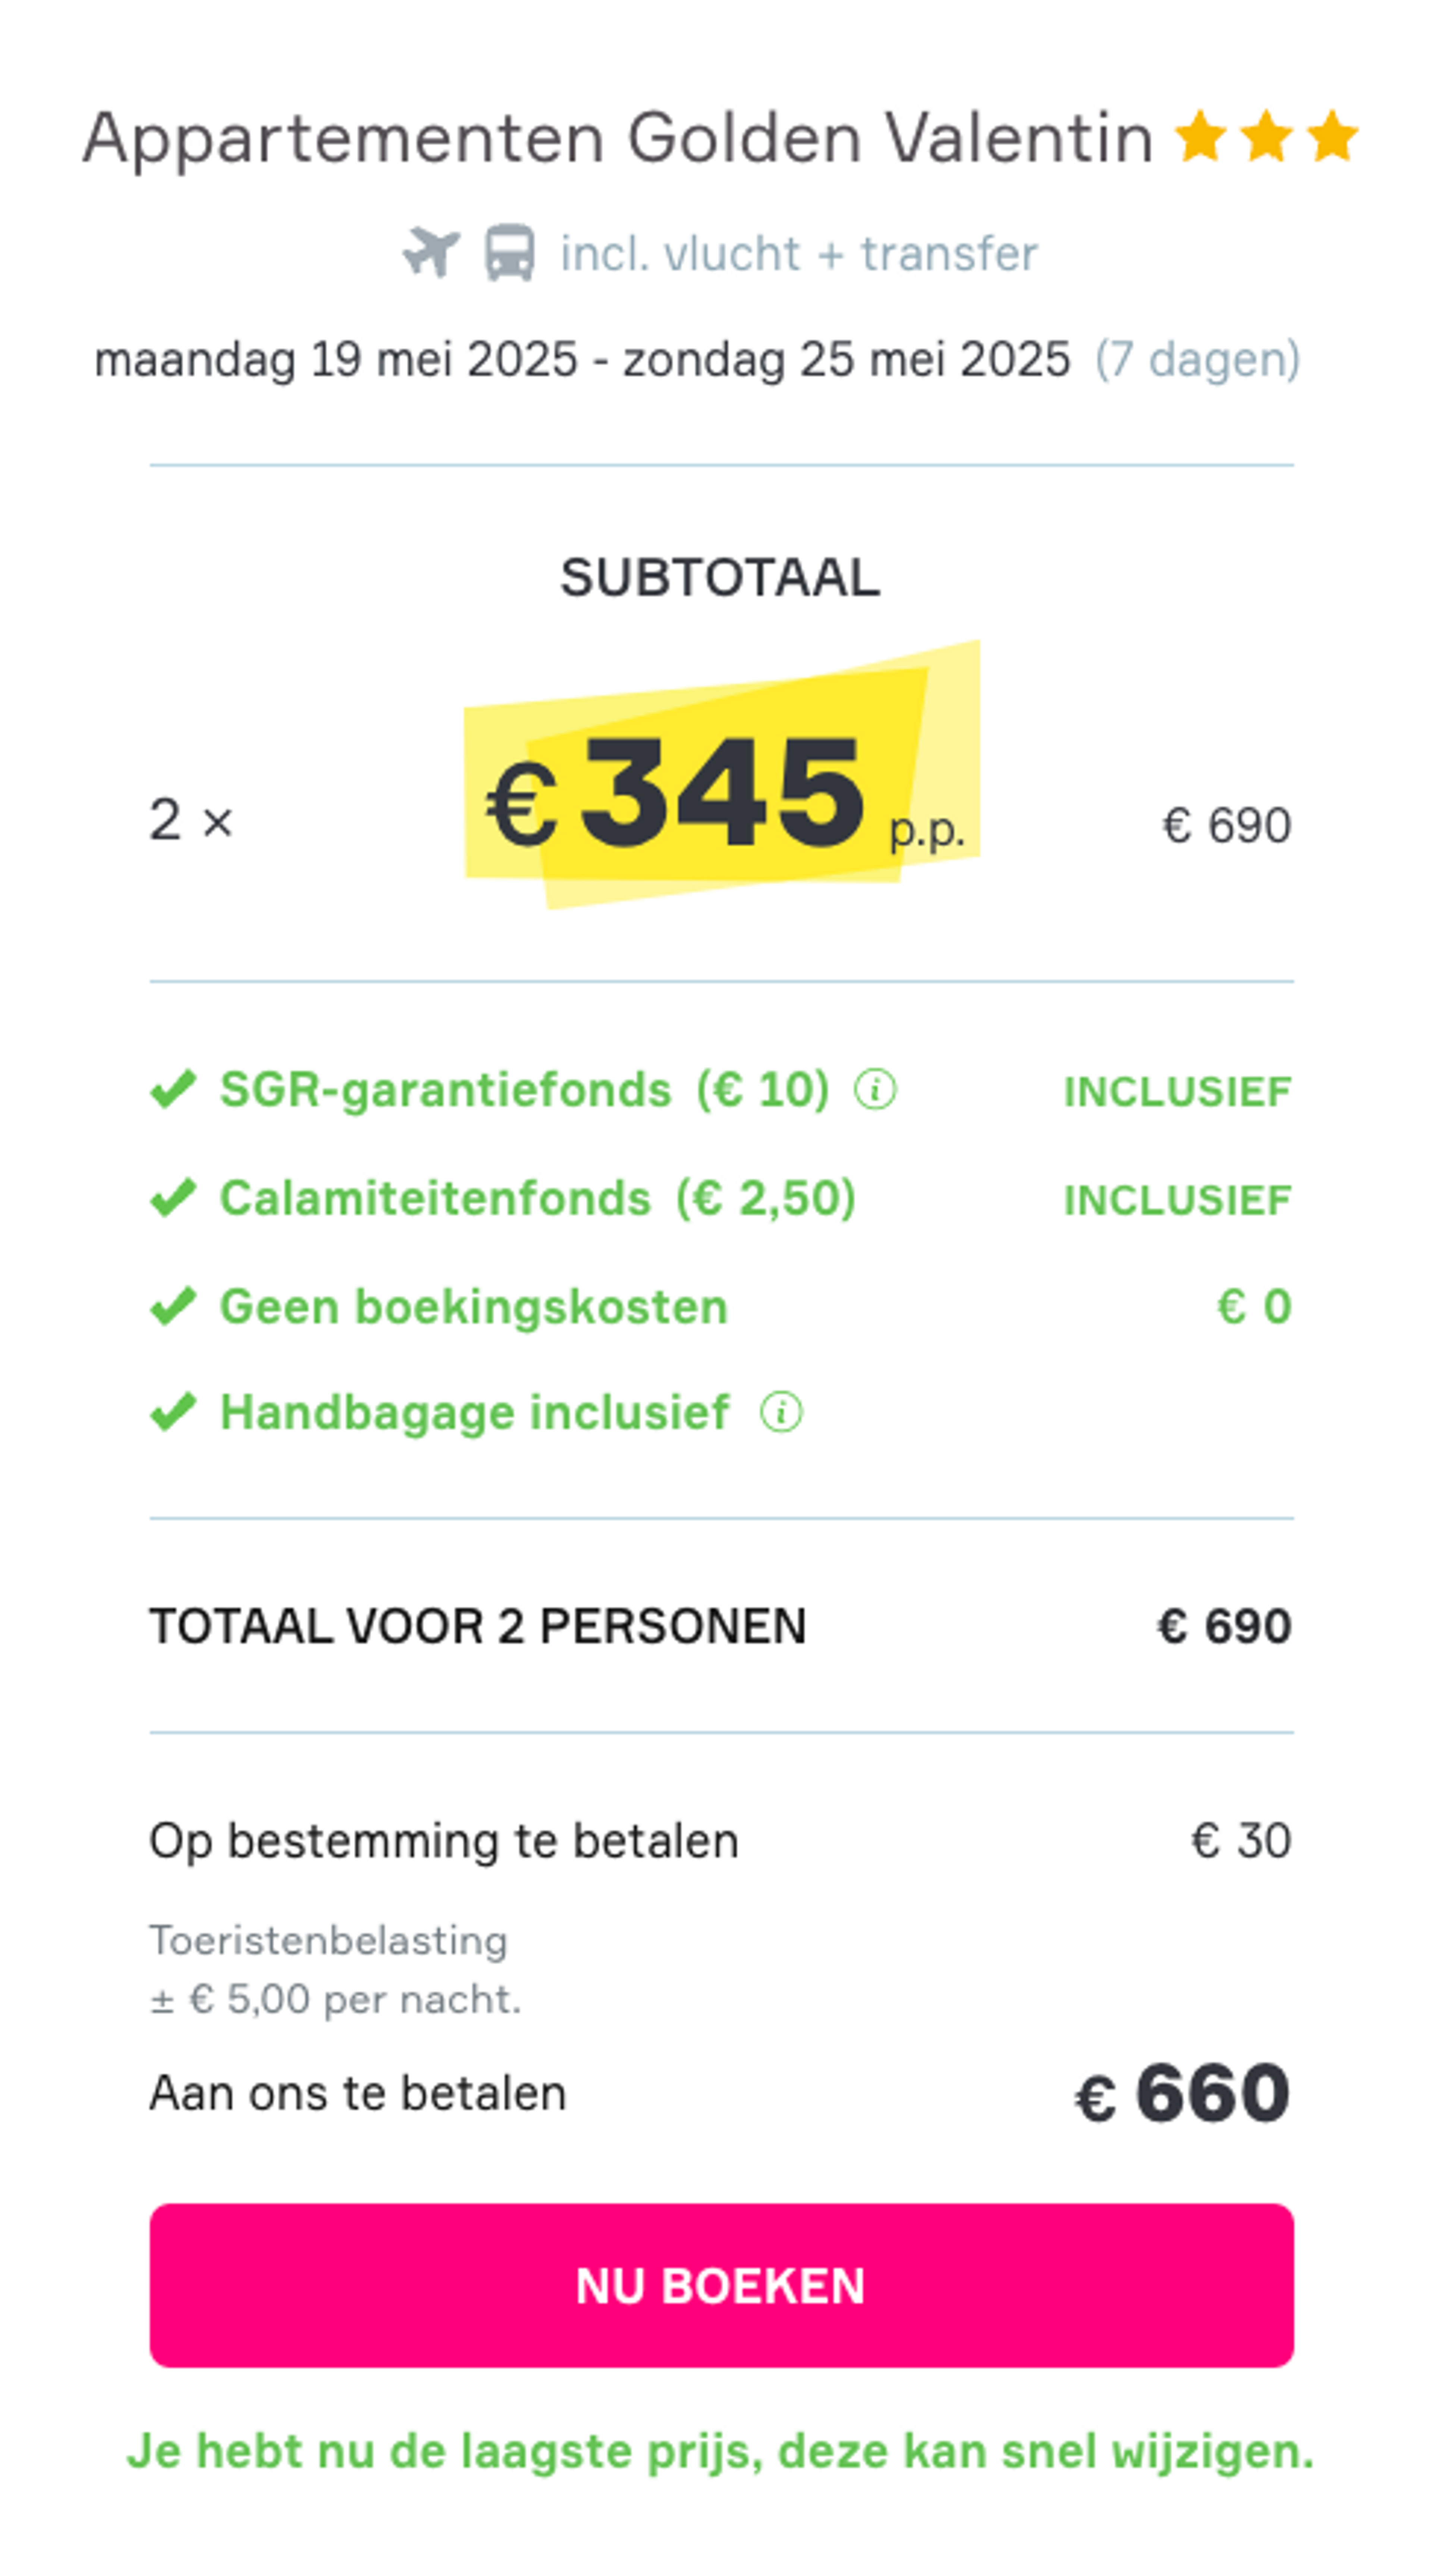This screenshot has width=1432, height=2576.
Task: Click the incl. vlucht + transfer text
Action: tap(798, 254)
